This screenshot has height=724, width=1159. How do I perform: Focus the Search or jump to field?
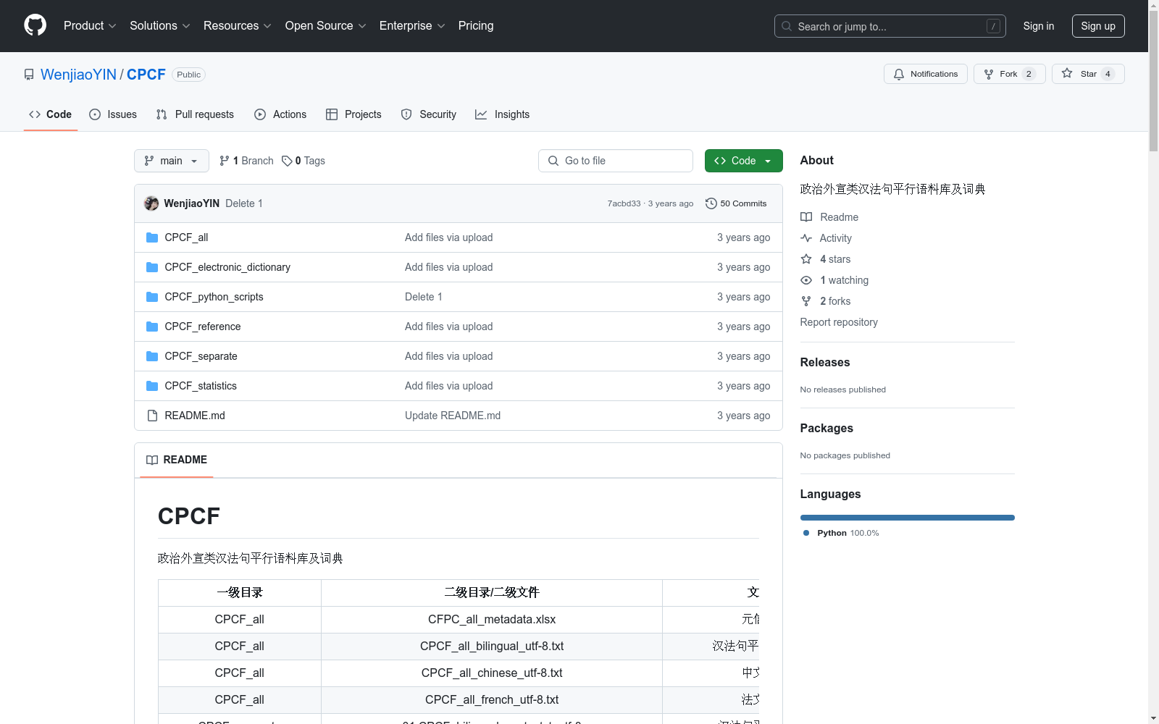tap(890, 26)
